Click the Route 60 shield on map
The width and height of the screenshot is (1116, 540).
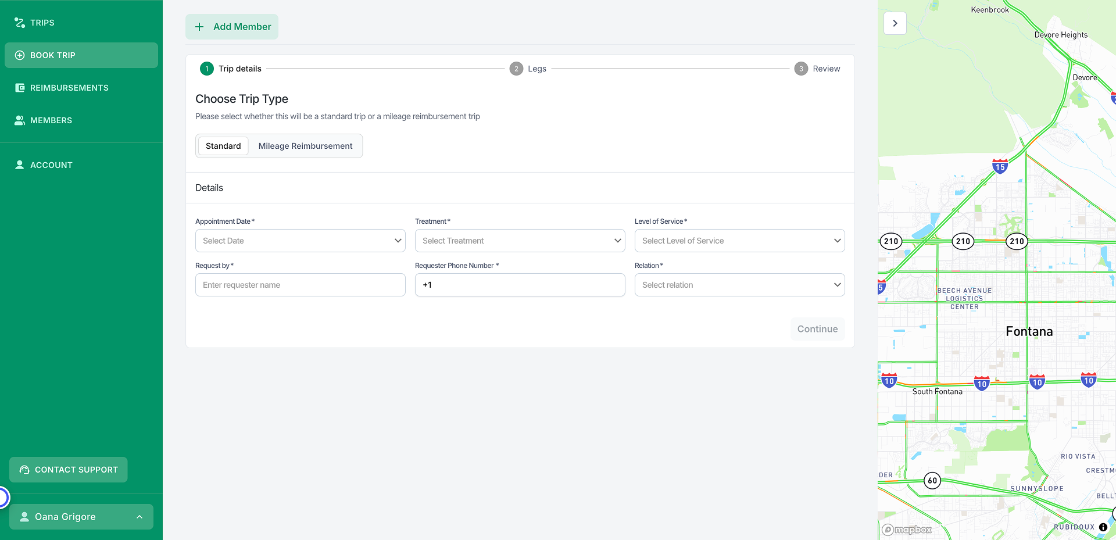pos(932,481)
